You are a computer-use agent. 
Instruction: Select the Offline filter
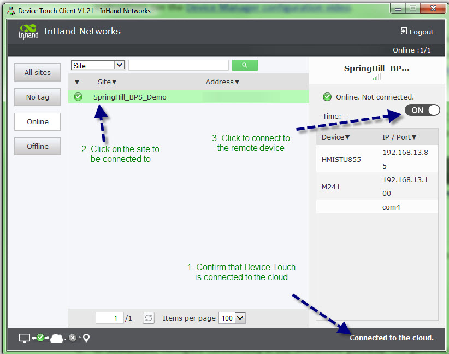[x=38, y=146]
